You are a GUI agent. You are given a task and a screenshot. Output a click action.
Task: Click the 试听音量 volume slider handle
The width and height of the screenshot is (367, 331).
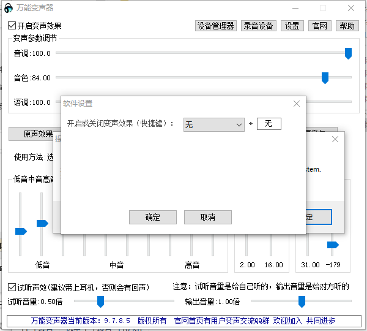point(100,301)
